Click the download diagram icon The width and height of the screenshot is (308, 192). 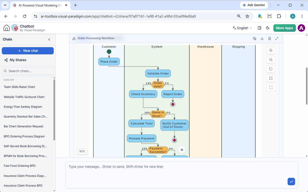262,38
